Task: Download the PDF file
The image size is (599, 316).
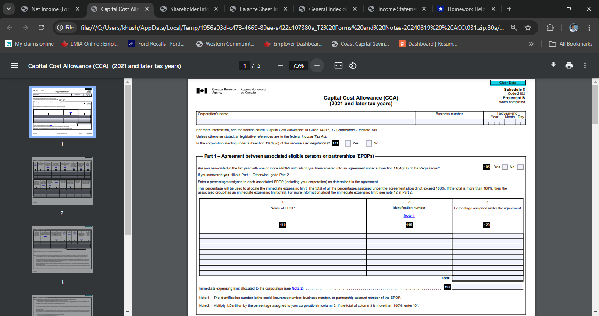Action: [553, 65]
